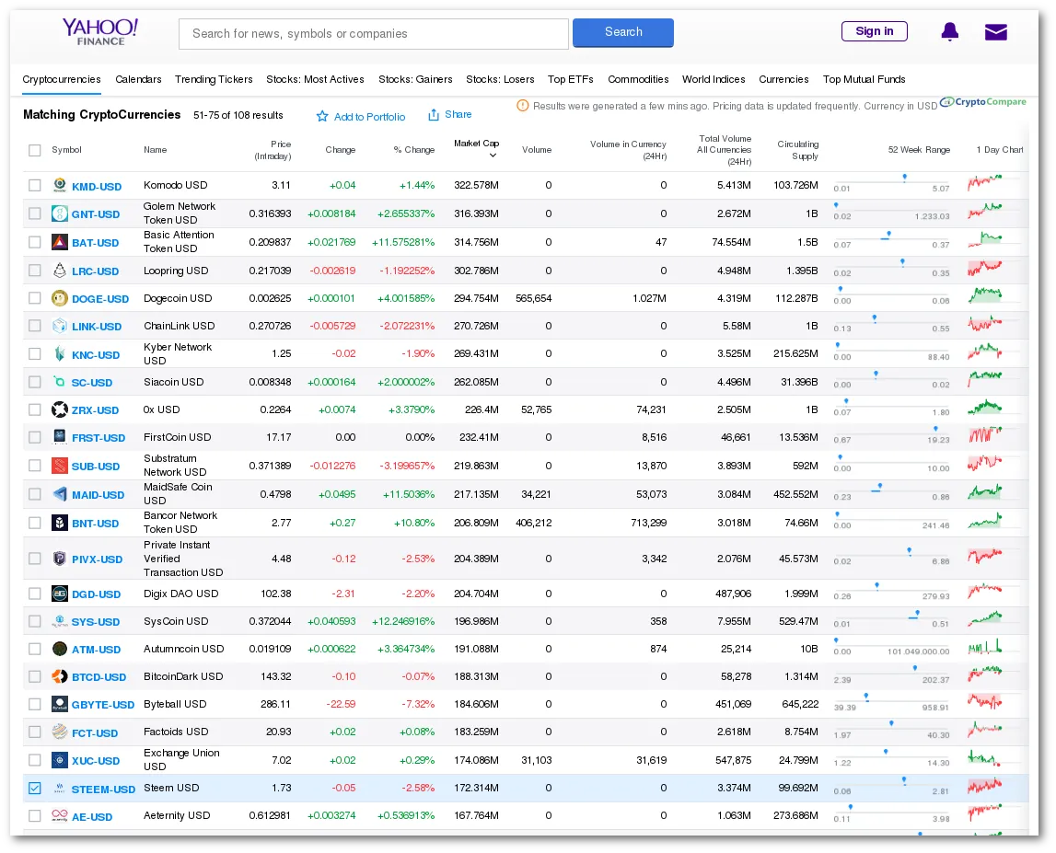Viewport: 1056px width, 853px height.
Task: Click the BNT-USD 52 week range slider
Action: pos(891,520)
